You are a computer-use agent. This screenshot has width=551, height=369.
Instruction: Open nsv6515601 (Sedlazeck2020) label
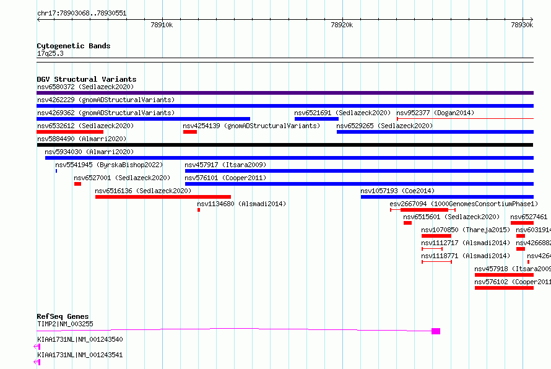click(x=451, y=217)
